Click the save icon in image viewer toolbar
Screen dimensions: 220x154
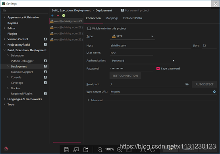[x=67, y=150]
